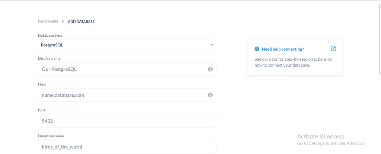Click into Host field name.database.com
This screenshot has width=381, height=154.
point(127,95)
